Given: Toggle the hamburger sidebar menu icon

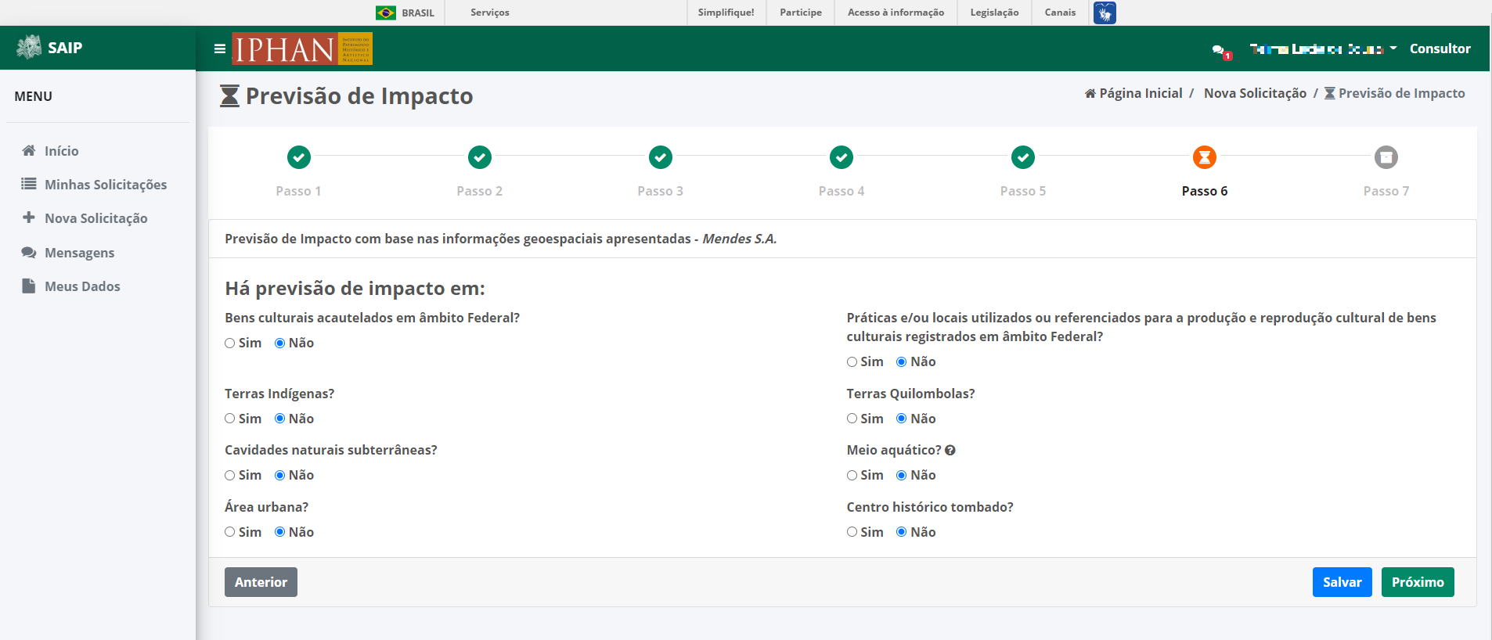Looking at the screenshot, I should click(220, 49).
